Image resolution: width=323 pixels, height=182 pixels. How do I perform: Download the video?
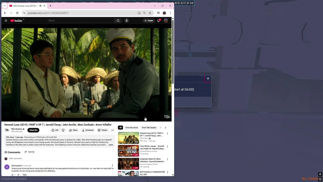coord(88,130)
